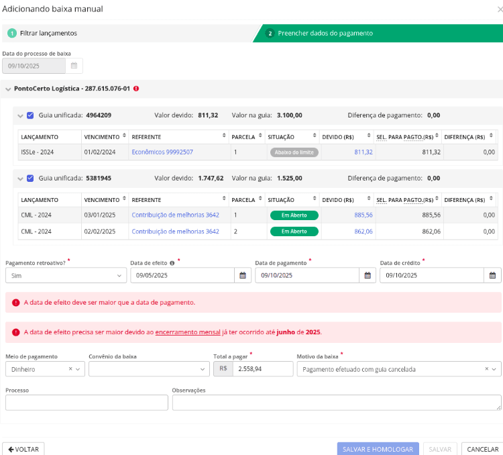
Task: Clear the Dinheiro payment method selection
Action: click(70, 369)
